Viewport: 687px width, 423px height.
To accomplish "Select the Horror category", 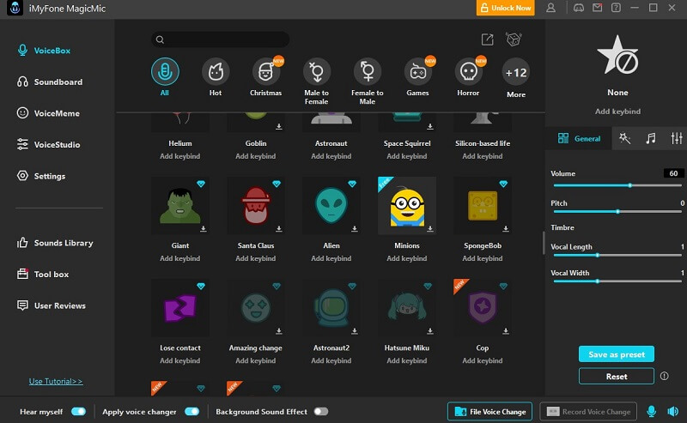I will click(x=468, y=71).
